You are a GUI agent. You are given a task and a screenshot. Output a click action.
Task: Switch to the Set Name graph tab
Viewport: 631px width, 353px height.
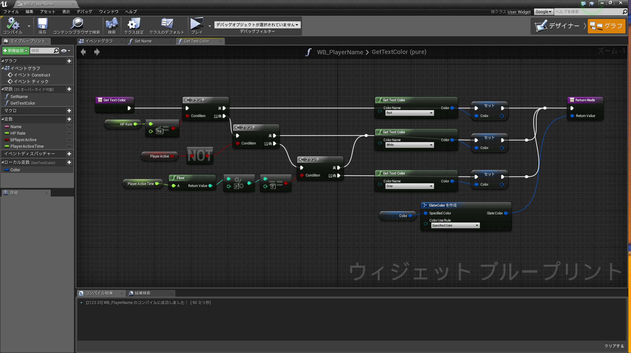coord(143,41)
